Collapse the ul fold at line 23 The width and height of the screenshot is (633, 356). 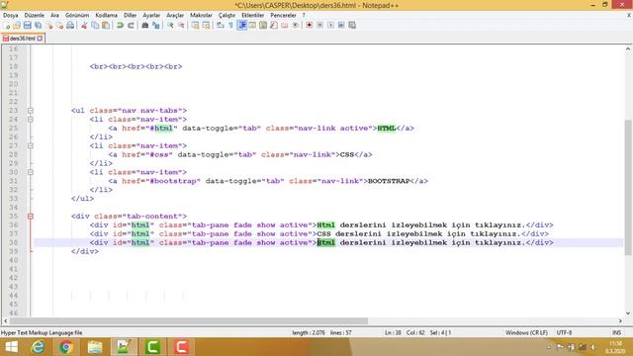click(31, 111)
